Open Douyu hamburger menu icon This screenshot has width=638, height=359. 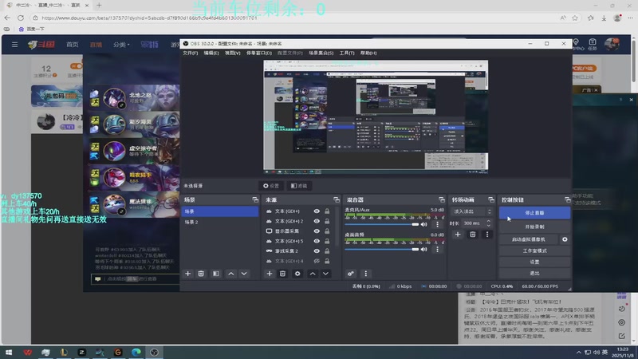pyautogui.click(x=14, y=45)
